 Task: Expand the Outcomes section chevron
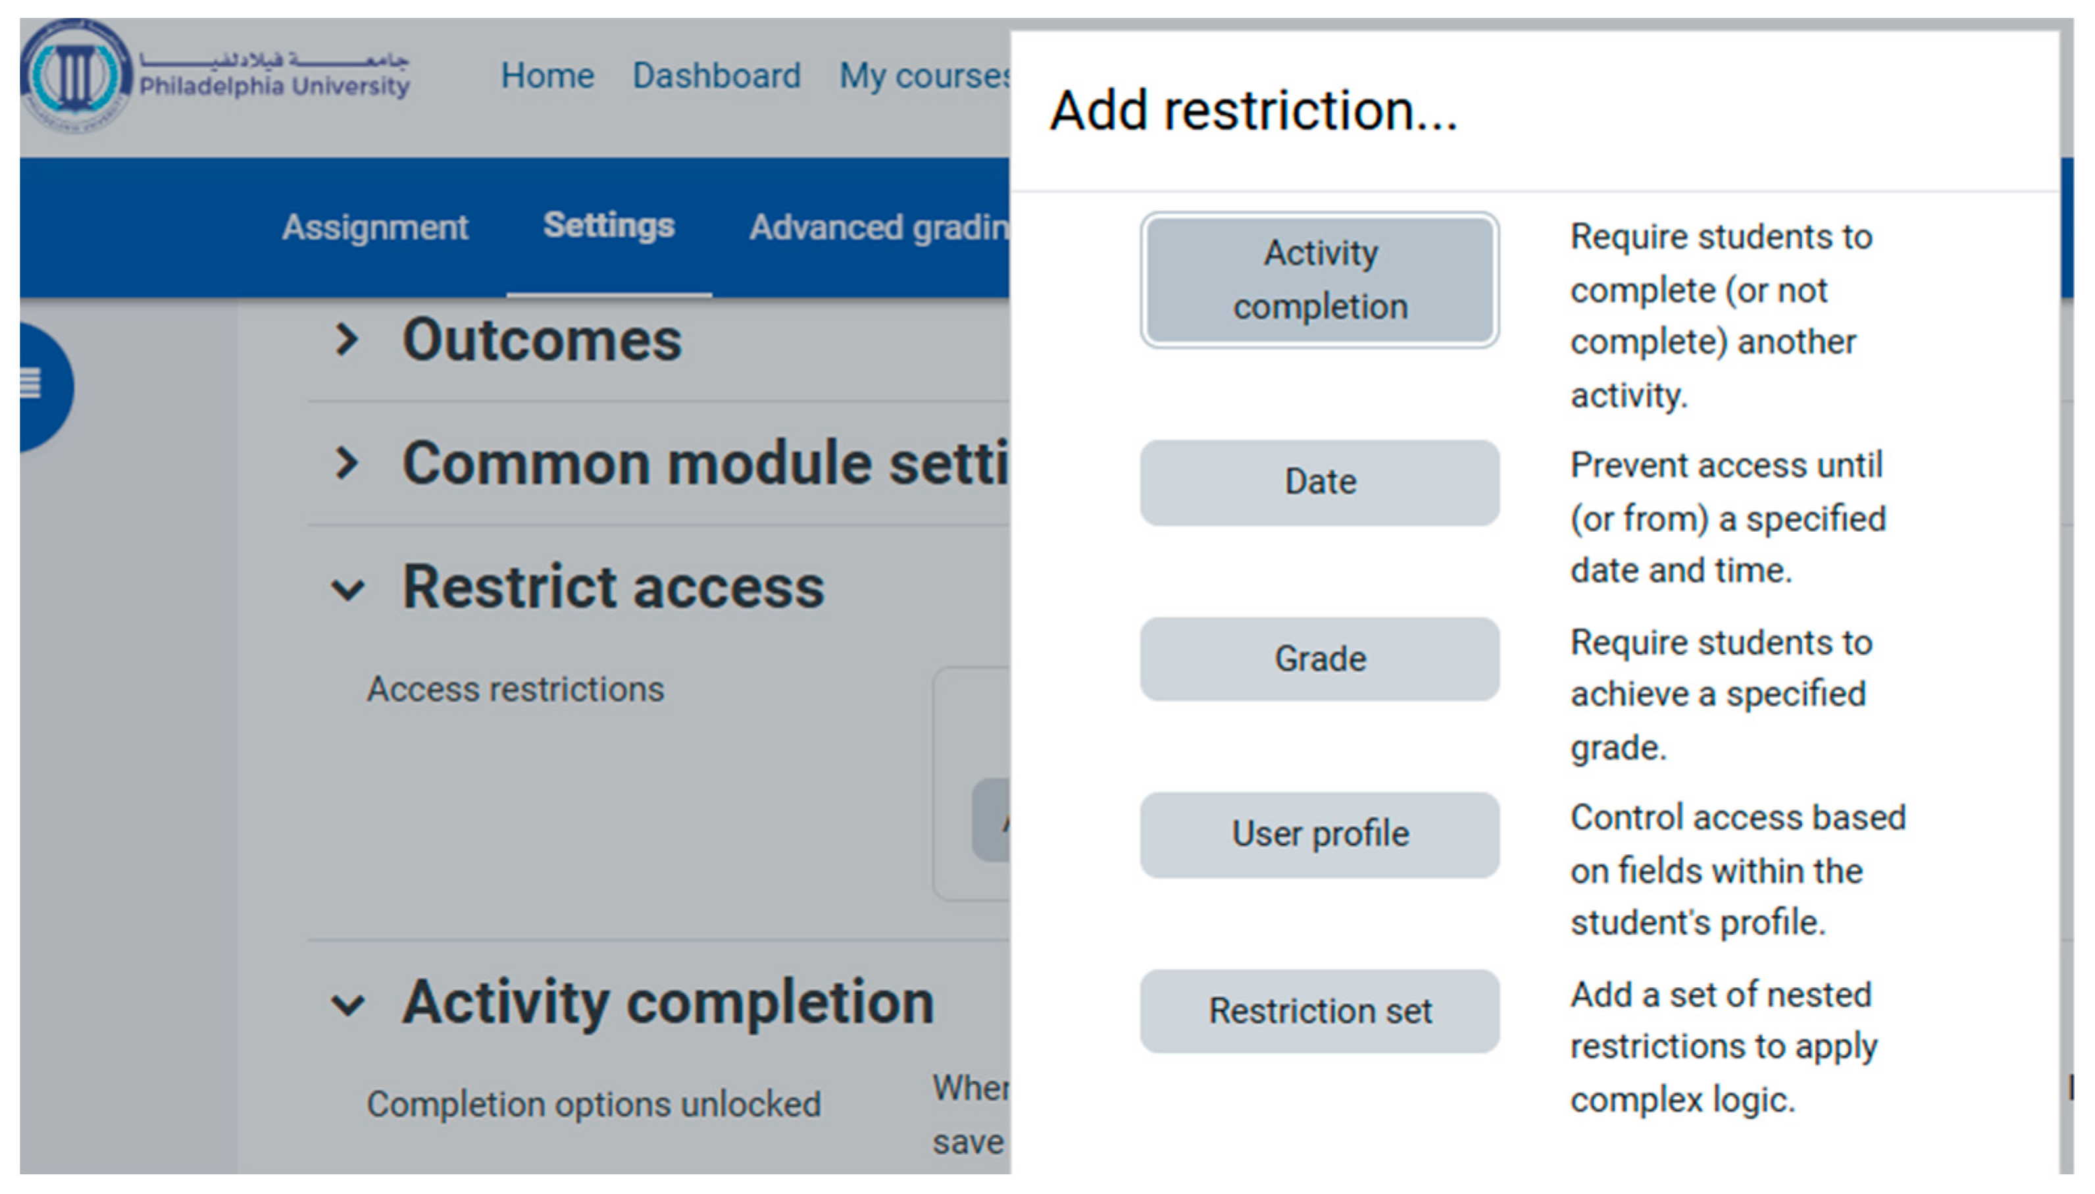click(x=347, y=340)
